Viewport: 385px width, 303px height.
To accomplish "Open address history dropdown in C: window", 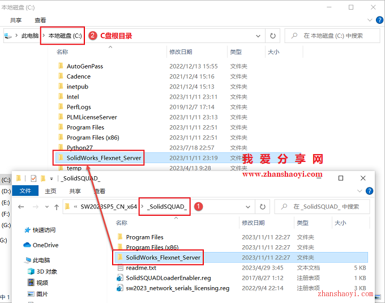I will (258, 36).
